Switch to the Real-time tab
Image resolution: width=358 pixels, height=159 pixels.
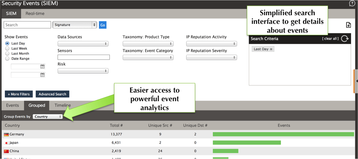[x=35, y=14]
